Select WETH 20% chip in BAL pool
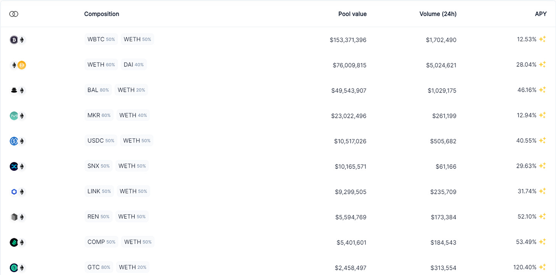 coord(131,90)
